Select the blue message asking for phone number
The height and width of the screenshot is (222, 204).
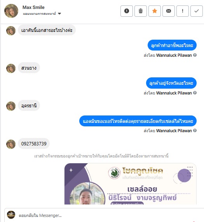point(138,121)
